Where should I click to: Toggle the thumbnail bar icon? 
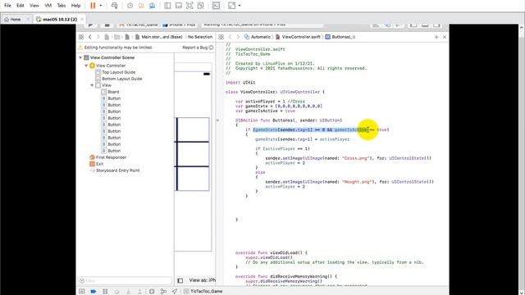[179, 6]
